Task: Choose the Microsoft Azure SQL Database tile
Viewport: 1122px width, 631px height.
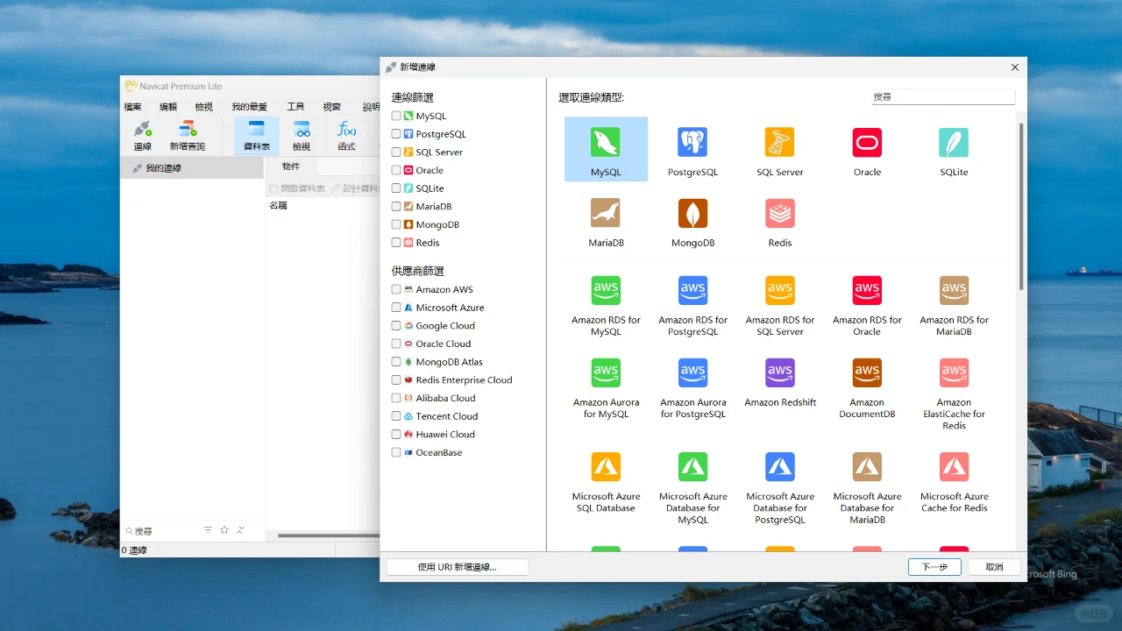Action: 606,482
